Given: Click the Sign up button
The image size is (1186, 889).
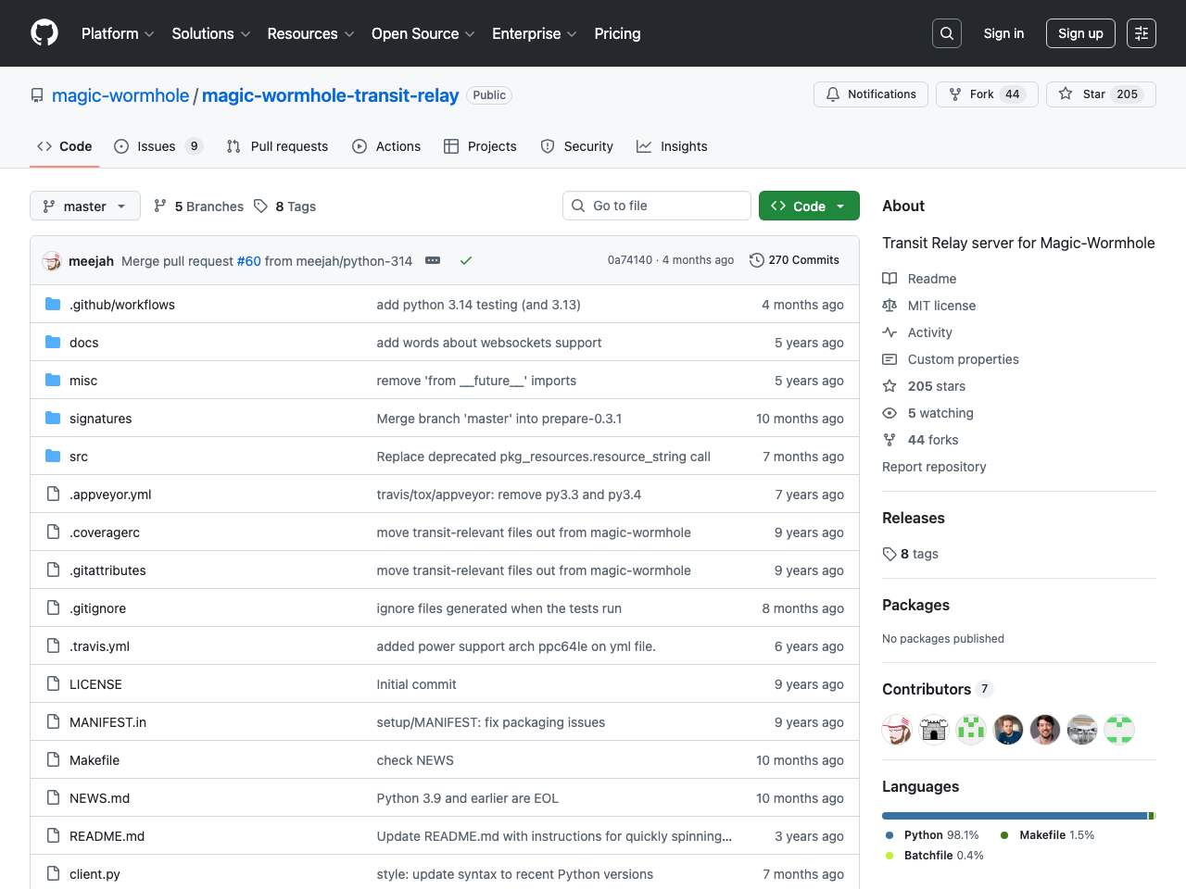Looking at the screenshot, I should 1080,33.
